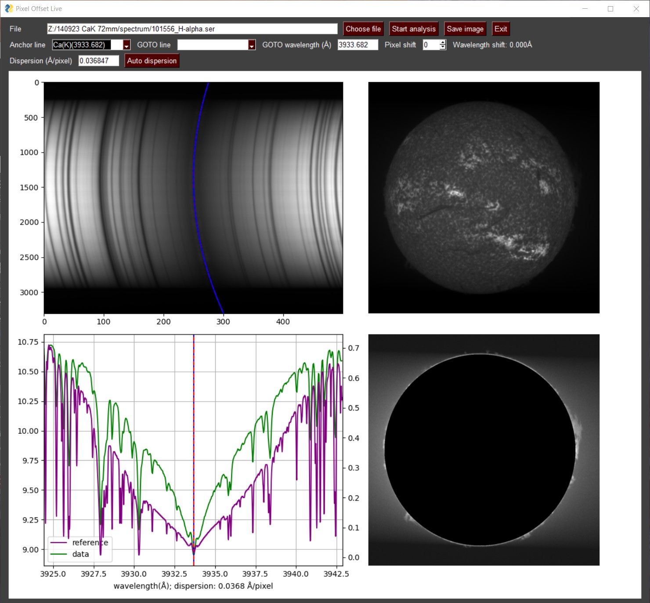
Task: Click the 10.75 y-axis tick label
Action: pyautogui.click(x=28, y=342)
